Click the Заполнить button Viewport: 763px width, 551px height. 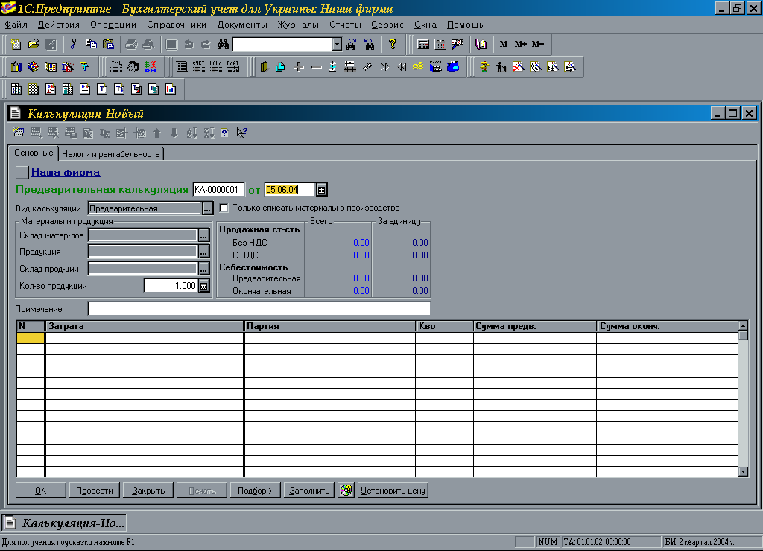pyautogui.click(x=309, y=491)
